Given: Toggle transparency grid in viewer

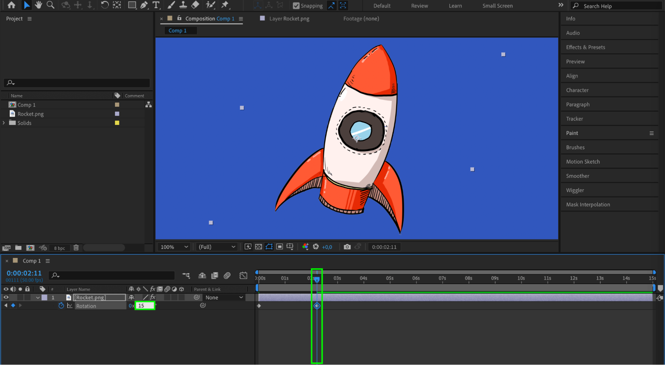Looking at the screenshot, I should pos(258,247).
